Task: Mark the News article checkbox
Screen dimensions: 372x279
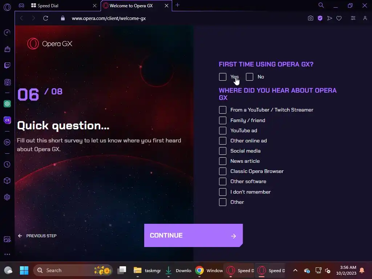Action: 223,161
